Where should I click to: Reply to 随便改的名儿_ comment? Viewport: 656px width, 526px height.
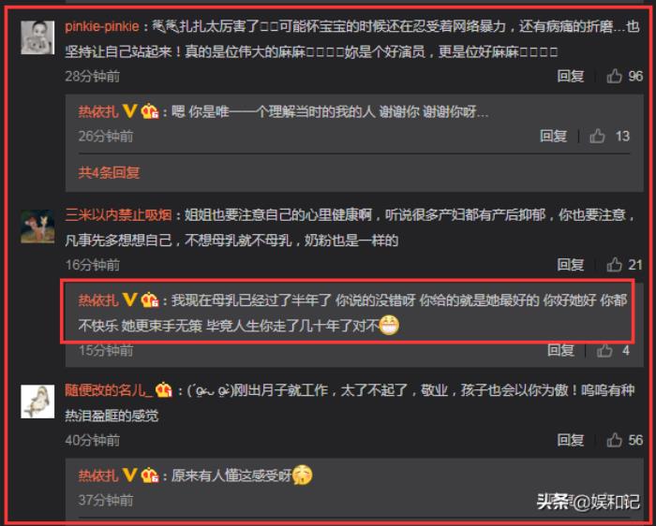pos(570,440)
